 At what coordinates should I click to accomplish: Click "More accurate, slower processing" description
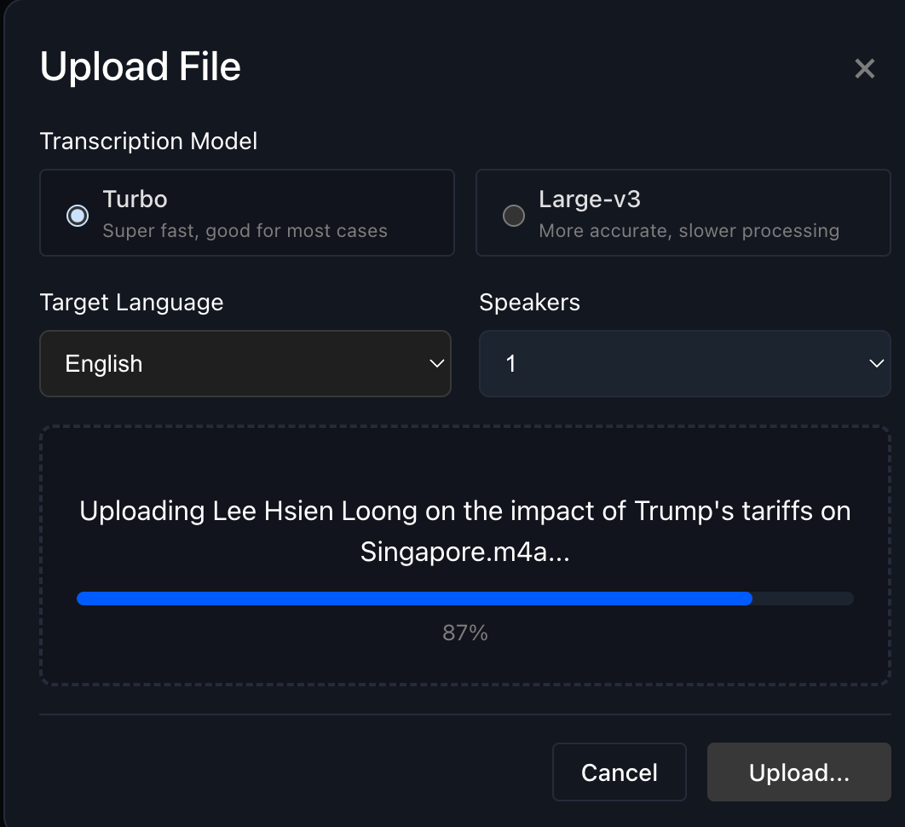tap(689, 231)
